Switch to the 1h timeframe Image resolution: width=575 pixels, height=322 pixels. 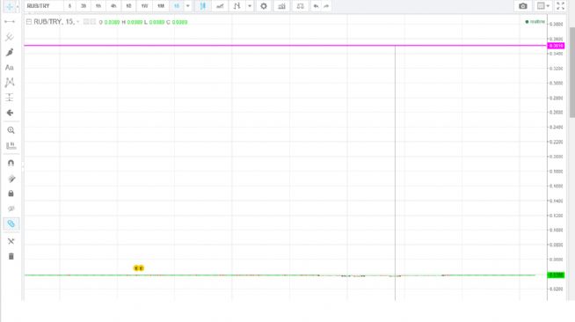coord(98,6)
